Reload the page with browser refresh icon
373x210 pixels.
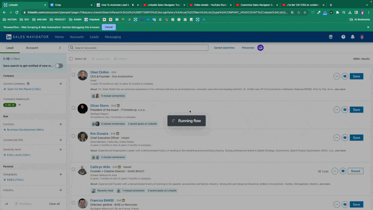17,13
